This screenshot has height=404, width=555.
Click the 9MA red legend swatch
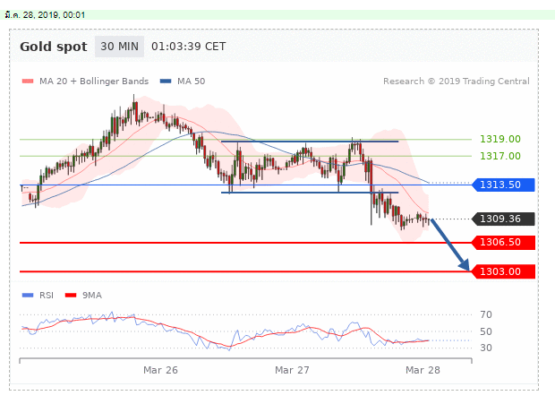[71, 295]
